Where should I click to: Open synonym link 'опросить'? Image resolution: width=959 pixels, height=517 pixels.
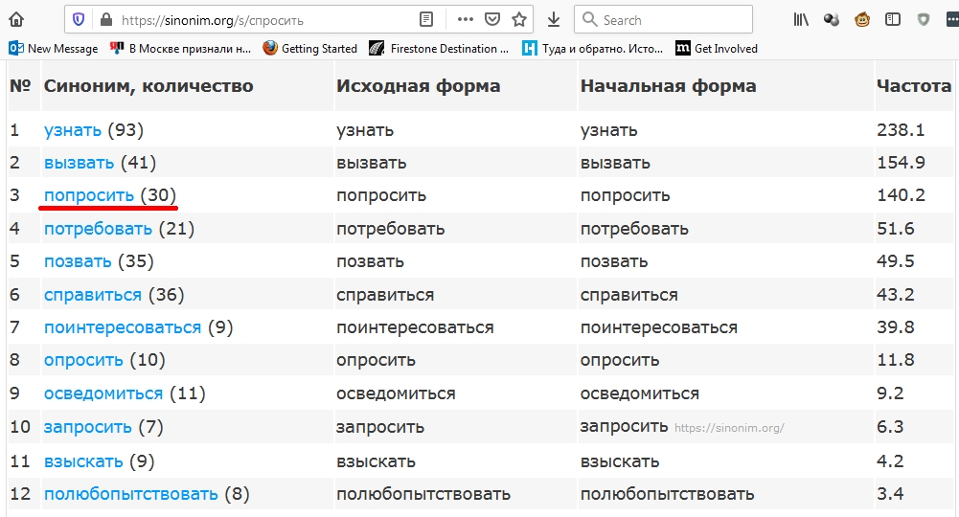[x=83, y=360]
